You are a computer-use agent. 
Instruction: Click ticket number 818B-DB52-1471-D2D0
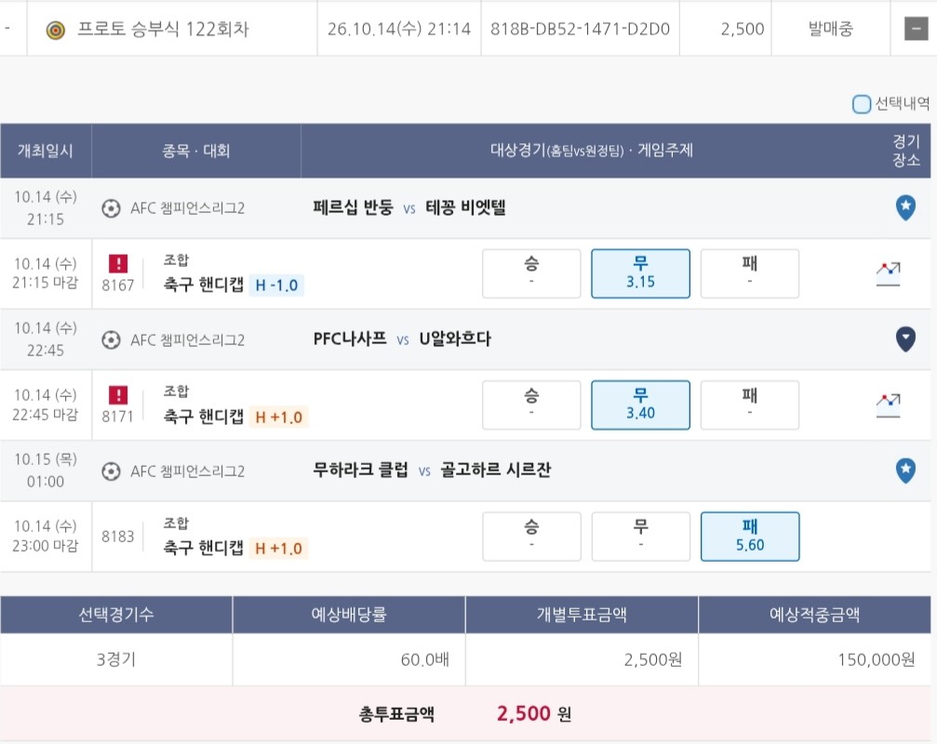pos(580,29)
